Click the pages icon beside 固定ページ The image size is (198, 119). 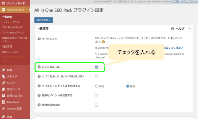pos(3,89)
